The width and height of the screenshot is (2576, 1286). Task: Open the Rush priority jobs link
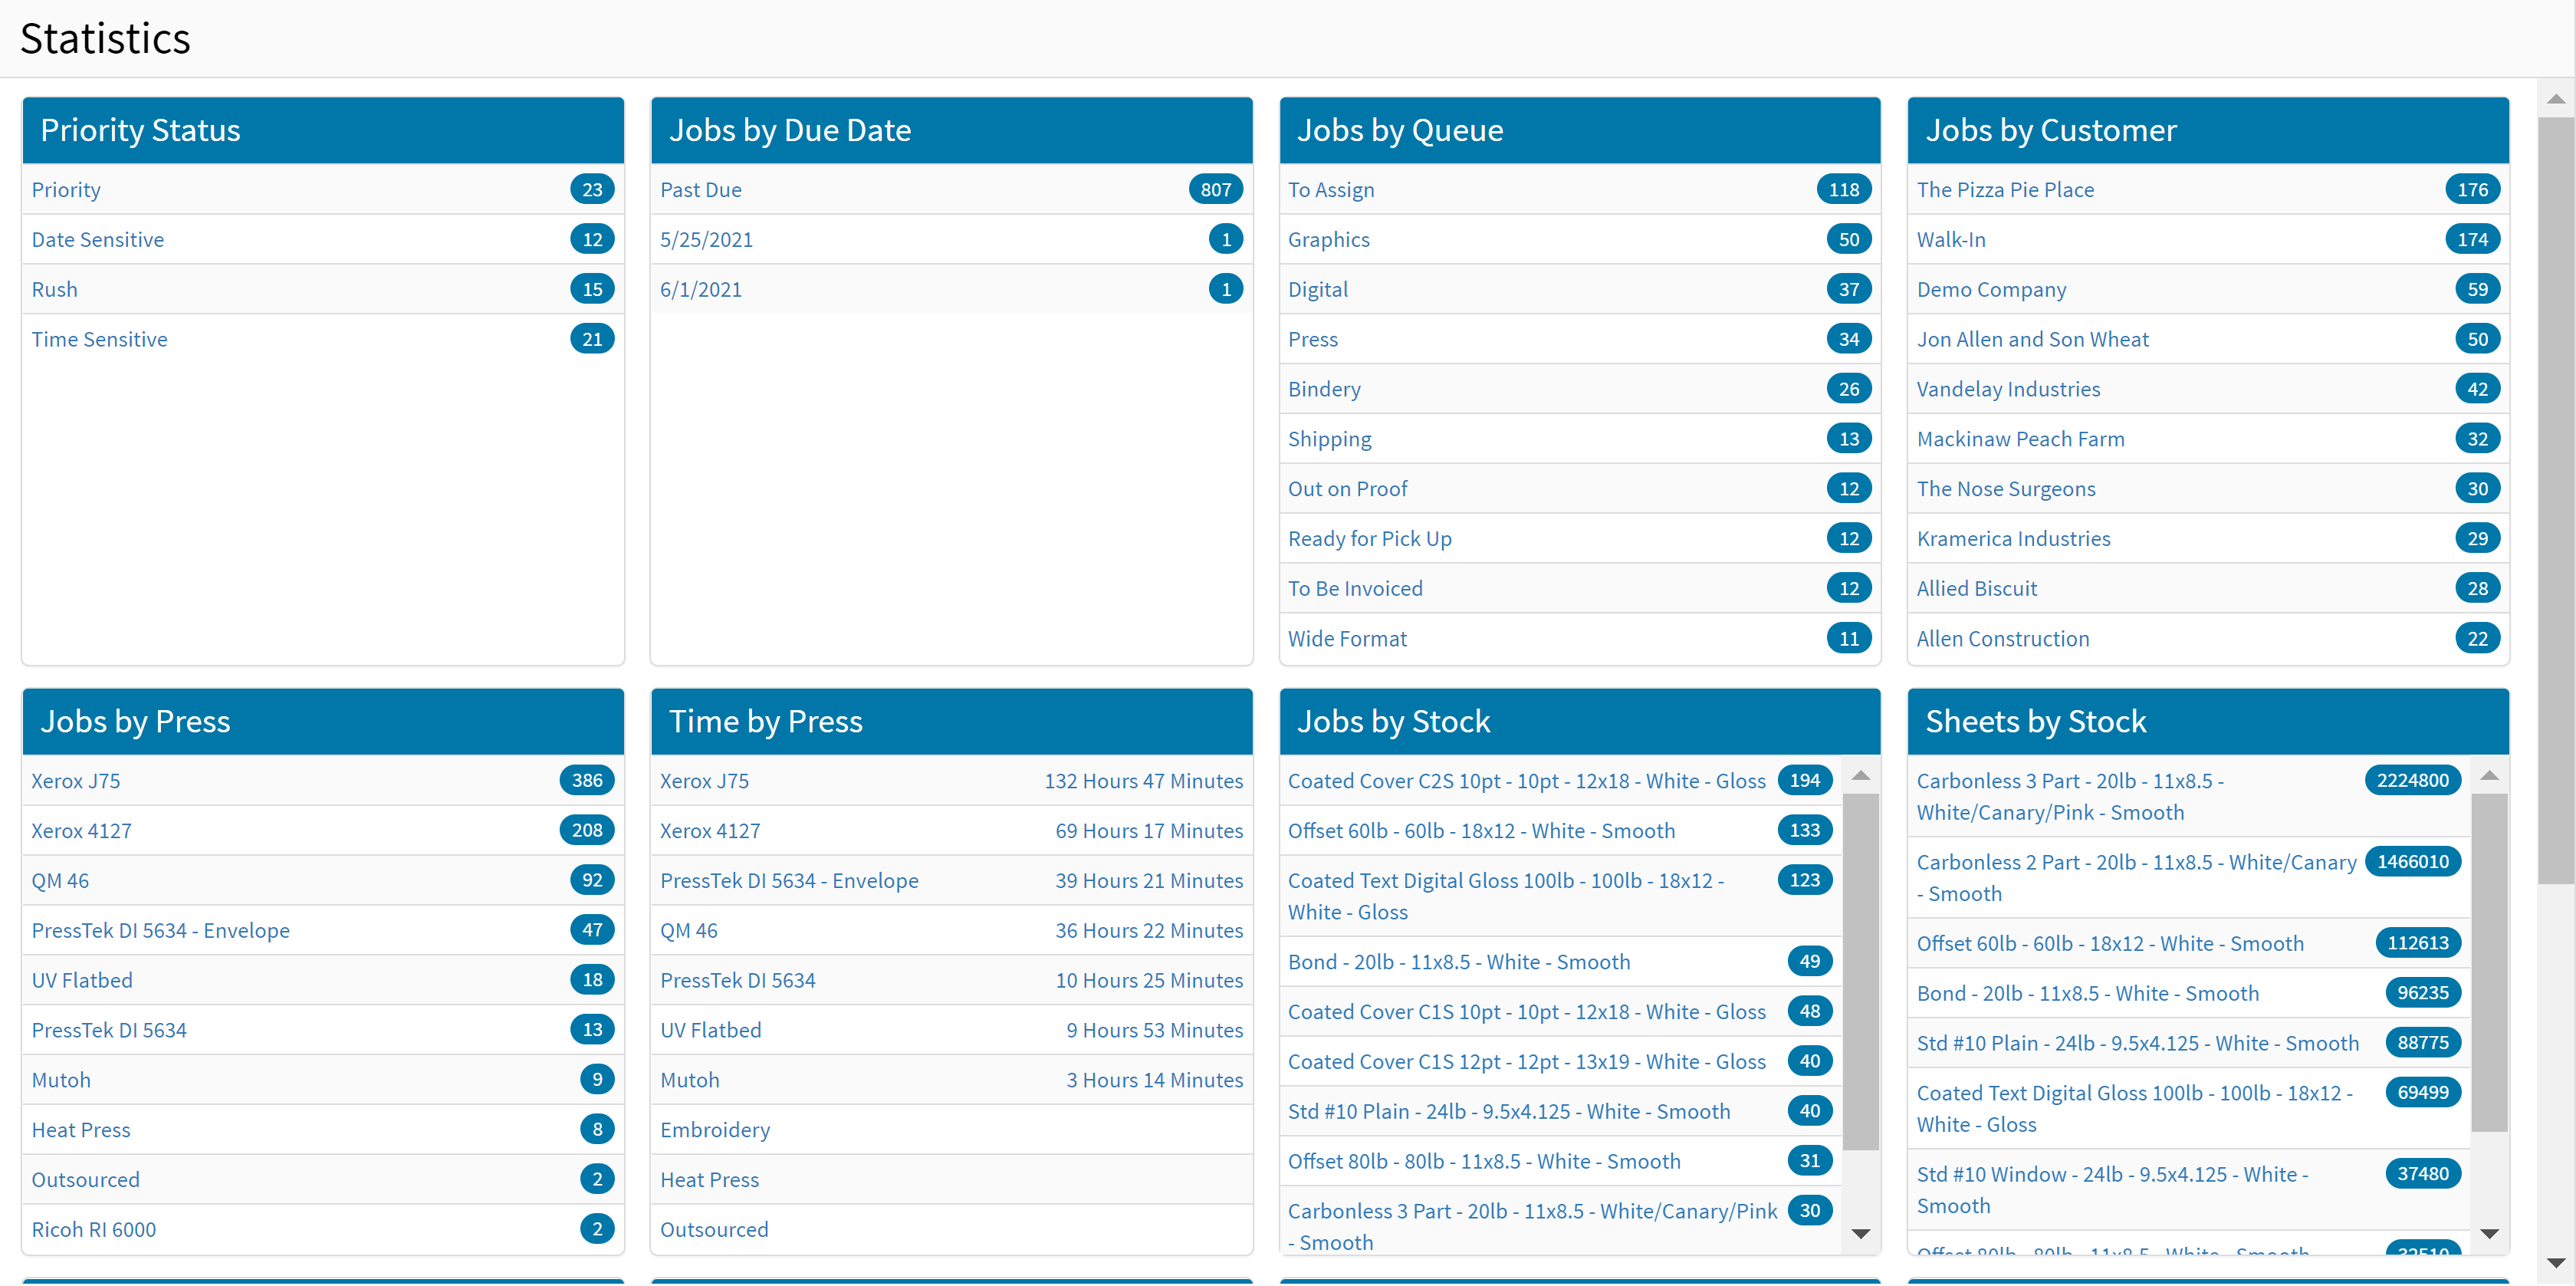pyautogui.click(x=54, y=290)
